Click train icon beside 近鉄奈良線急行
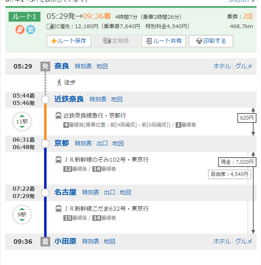Image resolution: width=261 pixels, height=265 pixels. (58, 116)
